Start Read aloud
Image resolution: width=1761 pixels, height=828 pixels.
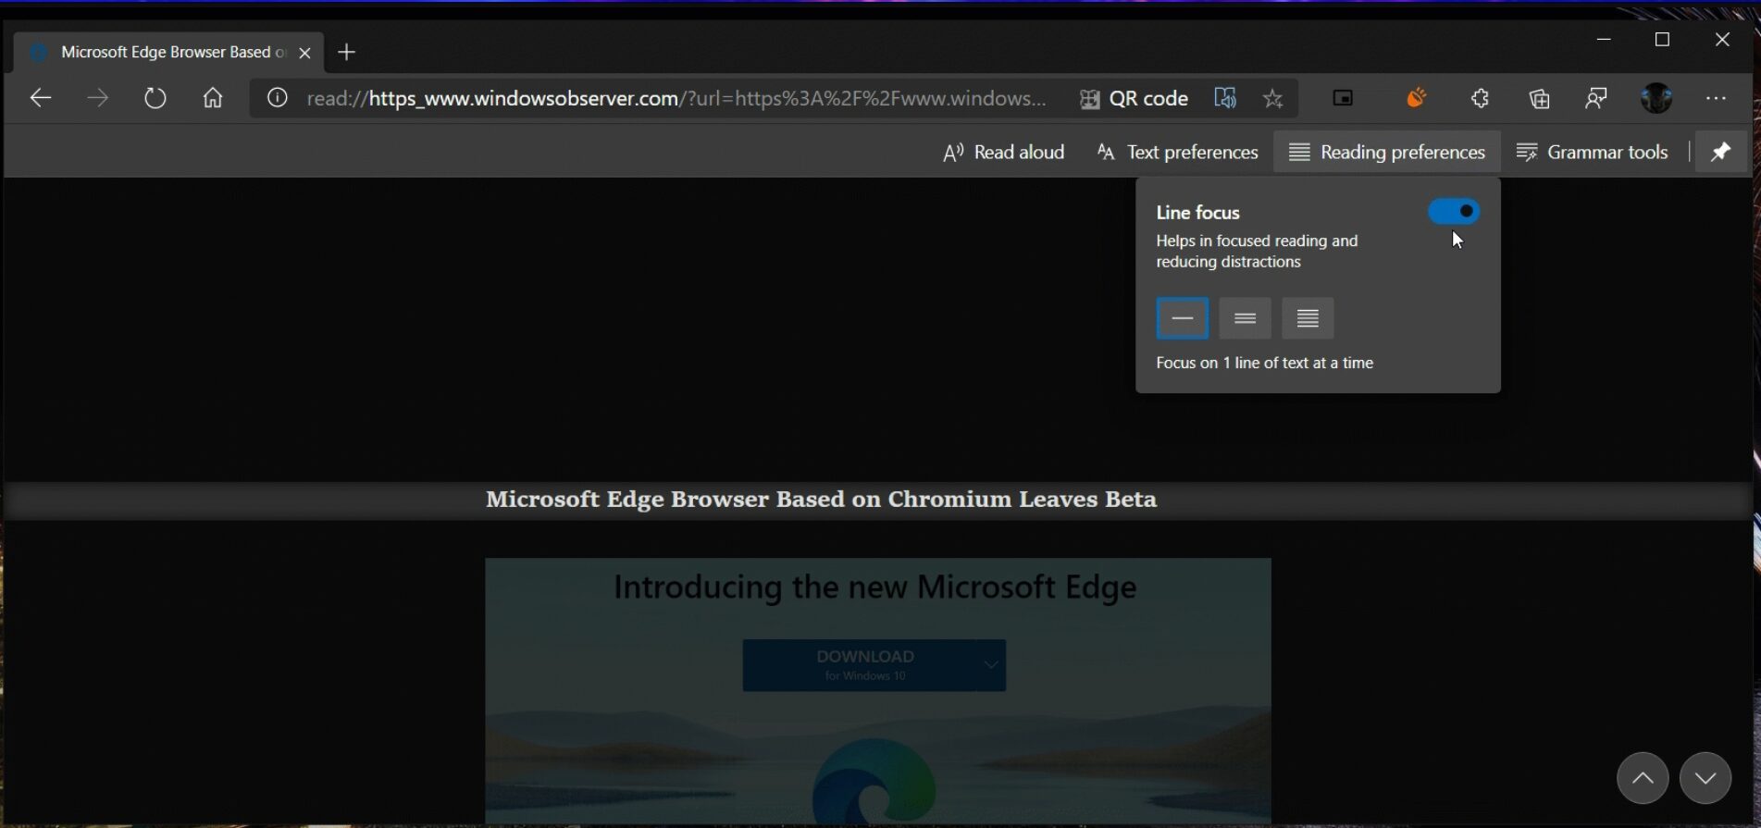1003,152
